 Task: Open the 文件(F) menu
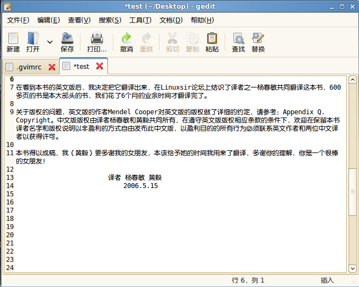pos(18,20)
